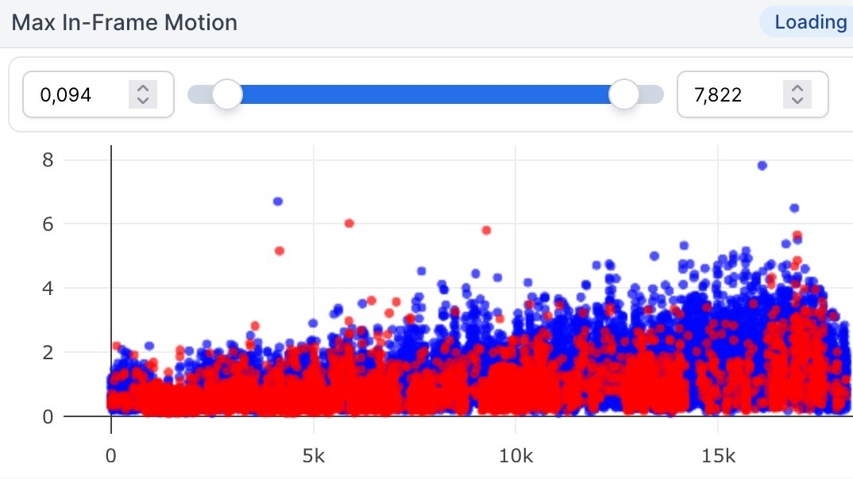
Task: Click the 5k x-axis label
Action: pos(314,456)
